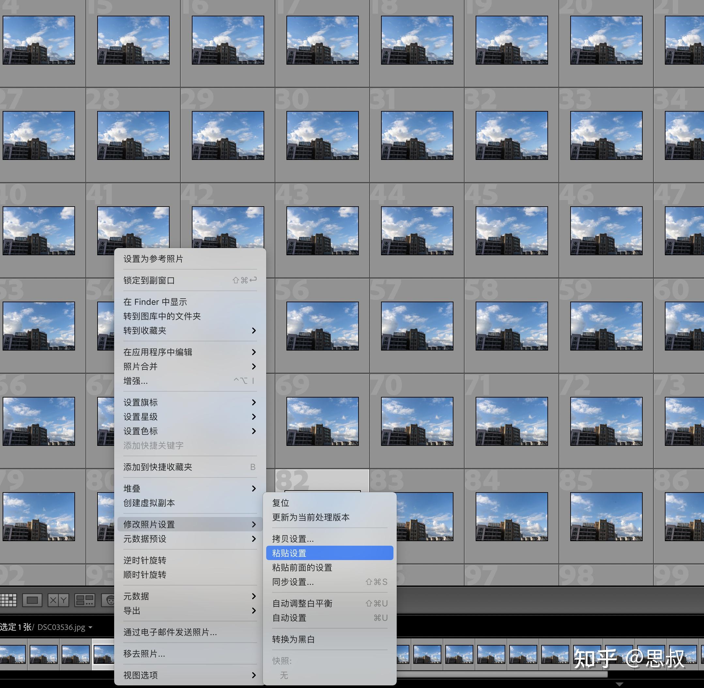Expand 堆叠 submenu
This screenshot has width=704, height=688.
[190, 489]
